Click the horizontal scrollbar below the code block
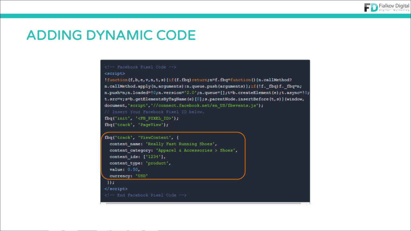The width and height of the screenshot is (411, 231). pos(203,203)
